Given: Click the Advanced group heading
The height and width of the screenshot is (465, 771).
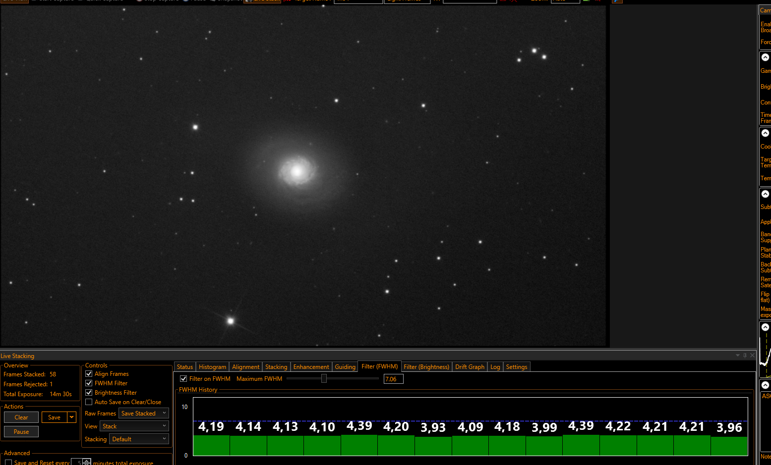Looking at the screenshot, I should pos(17,453).
